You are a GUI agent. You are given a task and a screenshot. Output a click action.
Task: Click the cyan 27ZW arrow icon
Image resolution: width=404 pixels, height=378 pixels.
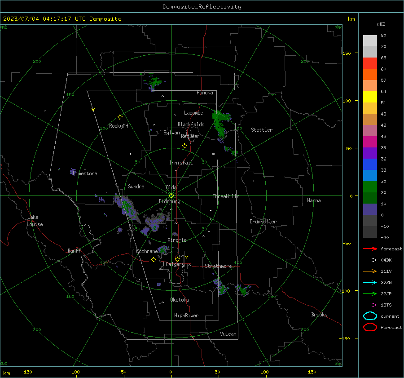(x=370, y=283)
